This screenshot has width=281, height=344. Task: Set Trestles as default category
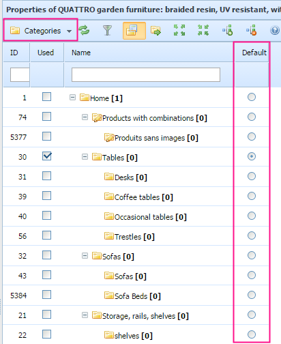(x=252, y=235)
